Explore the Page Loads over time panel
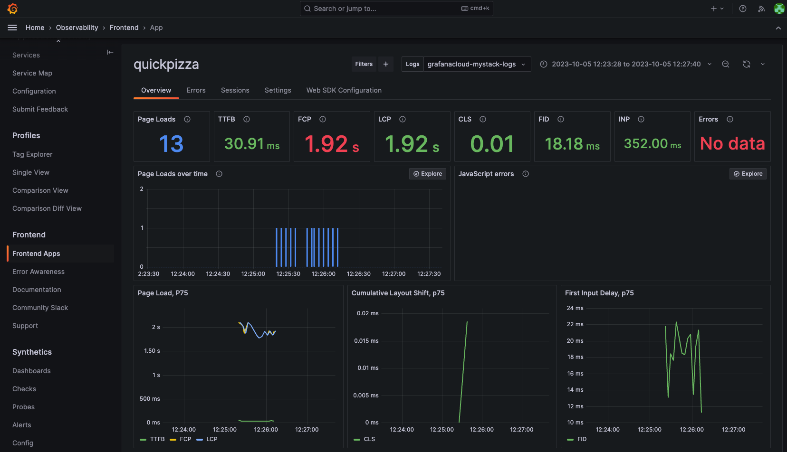 click(428, 174)
